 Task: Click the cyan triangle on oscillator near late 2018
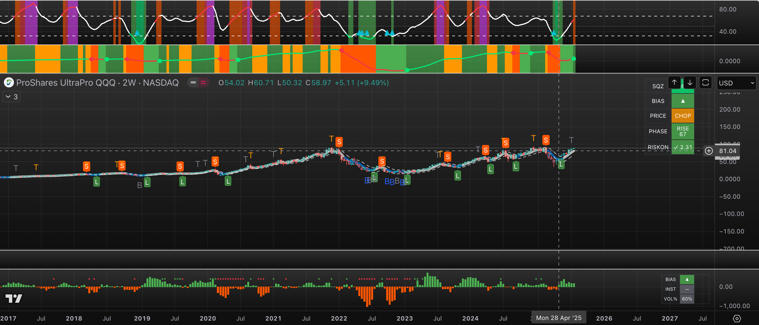[137, 33]
